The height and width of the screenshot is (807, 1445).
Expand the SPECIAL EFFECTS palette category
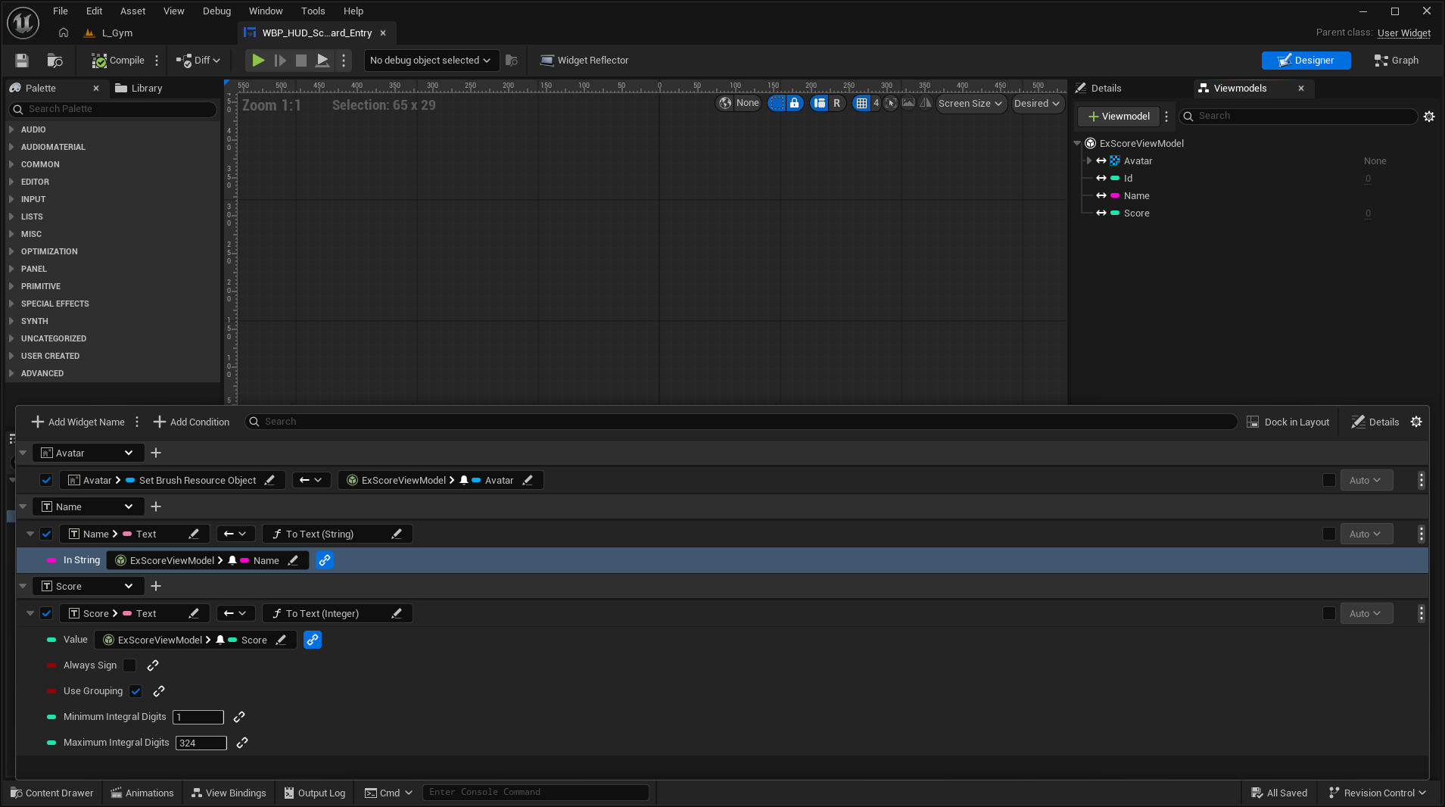[11, 304]
